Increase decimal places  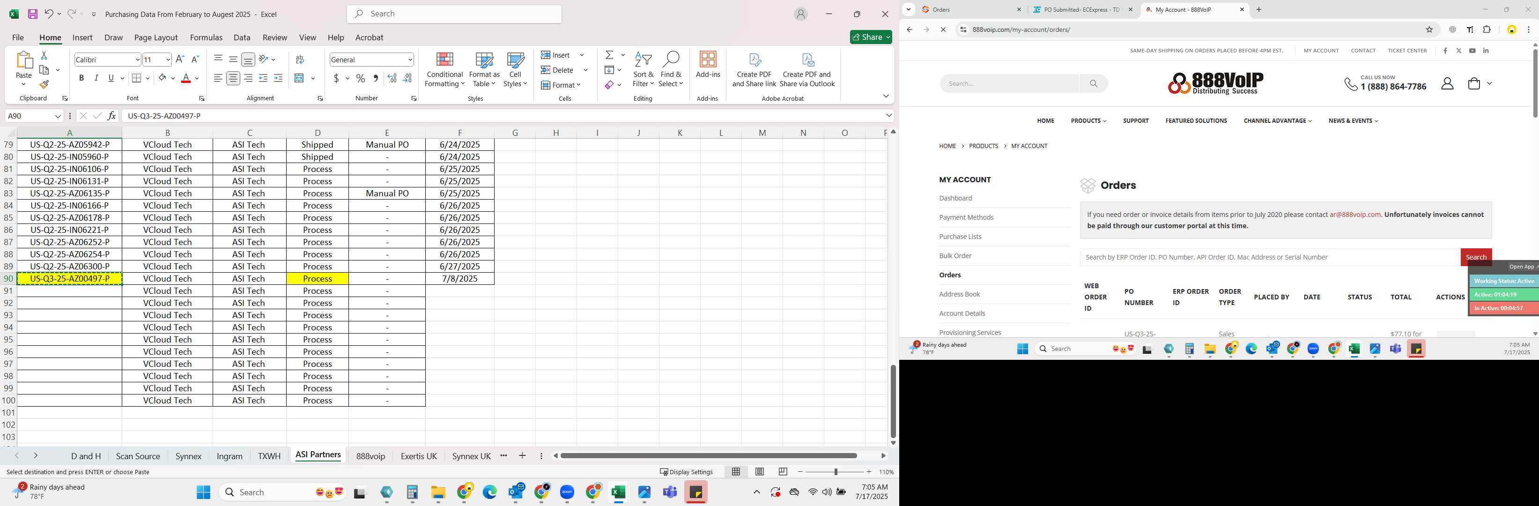pos(392,78)
